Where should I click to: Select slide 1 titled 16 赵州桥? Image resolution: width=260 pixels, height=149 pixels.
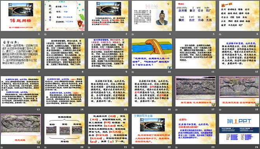tap(21, 16)
